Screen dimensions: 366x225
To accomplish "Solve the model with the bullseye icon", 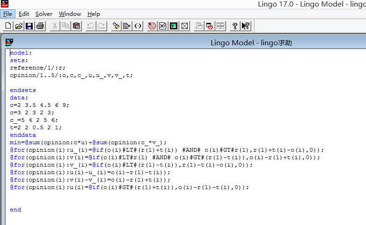I will [152, 26].
